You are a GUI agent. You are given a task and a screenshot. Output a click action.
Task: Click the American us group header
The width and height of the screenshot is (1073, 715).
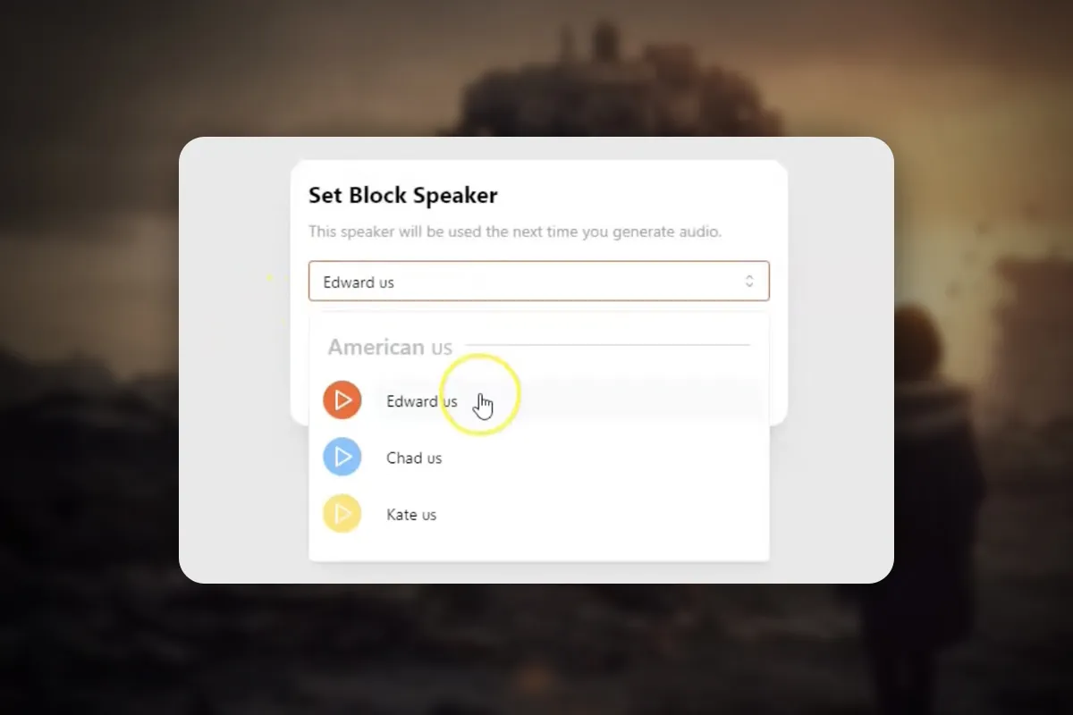coord(390,347)
